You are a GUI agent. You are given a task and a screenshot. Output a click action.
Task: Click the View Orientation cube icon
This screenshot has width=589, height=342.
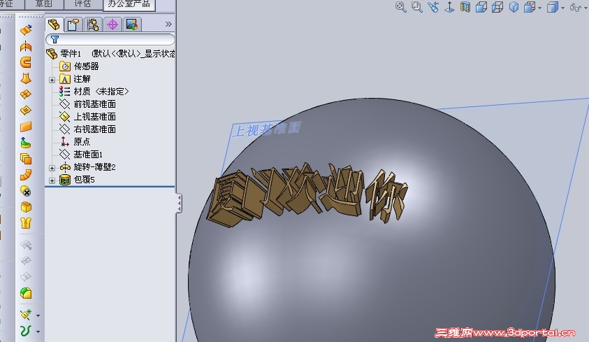530,7
